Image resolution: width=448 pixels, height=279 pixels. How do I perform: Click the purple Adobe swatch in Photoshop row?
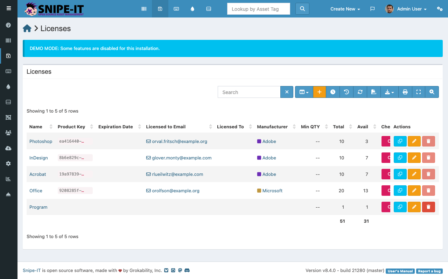click(x=259, y=141)
